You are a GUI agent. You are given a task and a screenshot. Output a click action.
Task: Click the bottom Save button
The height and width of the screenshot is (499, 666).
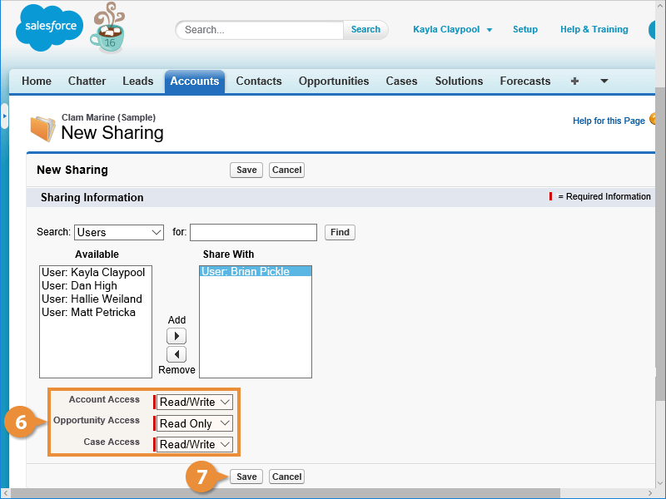pos(246,477)
